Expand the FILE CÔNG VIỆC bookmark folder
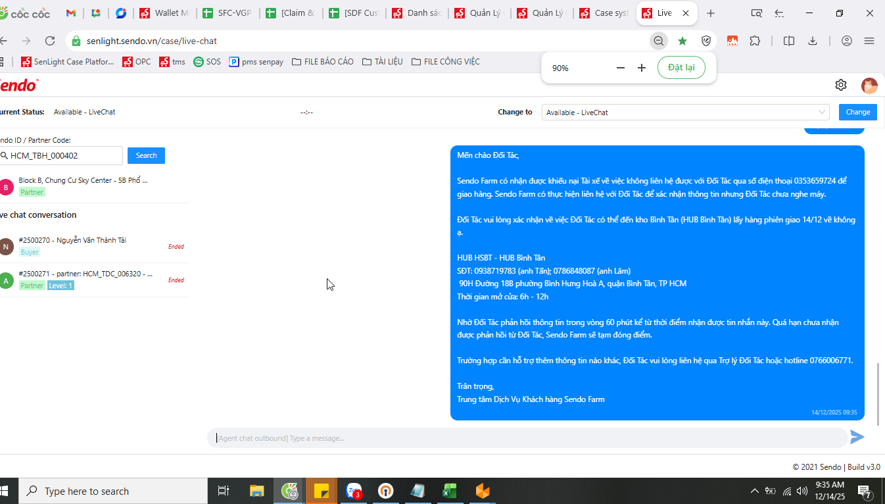885x504 pixels. click(x=446, y=62)
